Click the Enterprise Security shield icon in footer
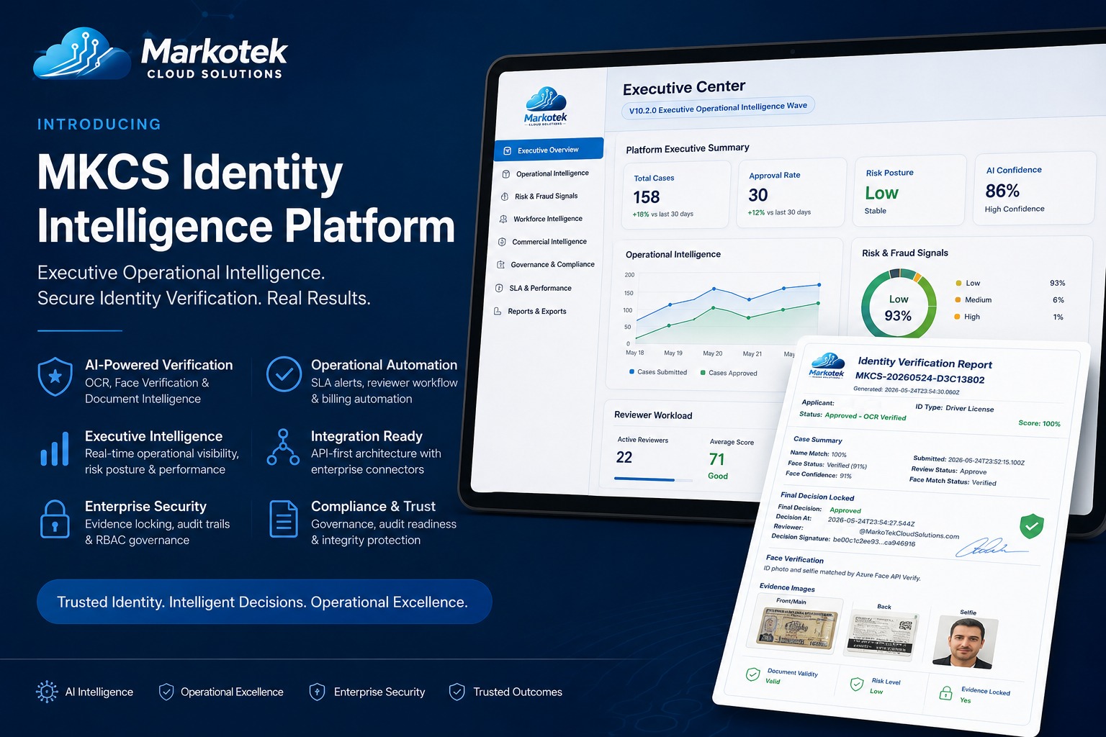 coord(317,692)
